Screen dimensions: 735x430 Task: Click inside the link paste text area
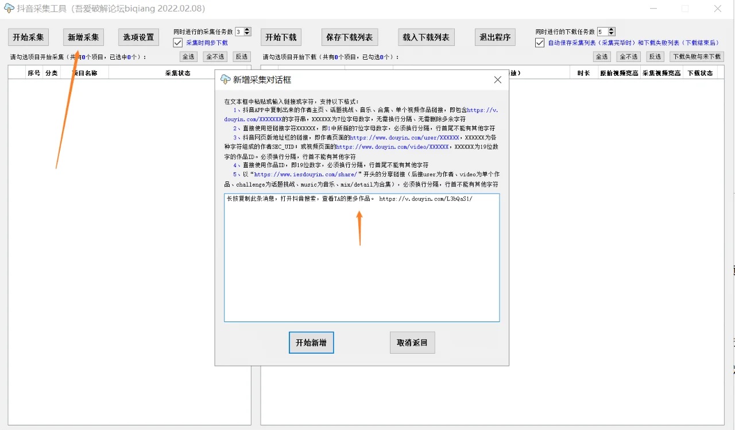coord(362,258)
